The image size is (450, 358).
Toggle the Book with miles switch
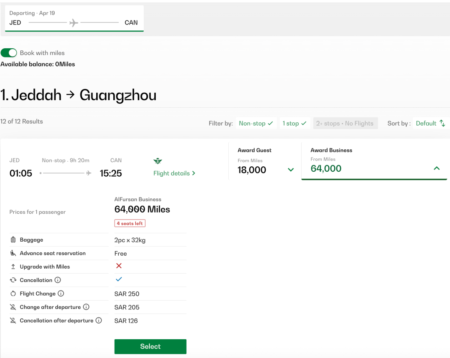[x=9, y=53]
